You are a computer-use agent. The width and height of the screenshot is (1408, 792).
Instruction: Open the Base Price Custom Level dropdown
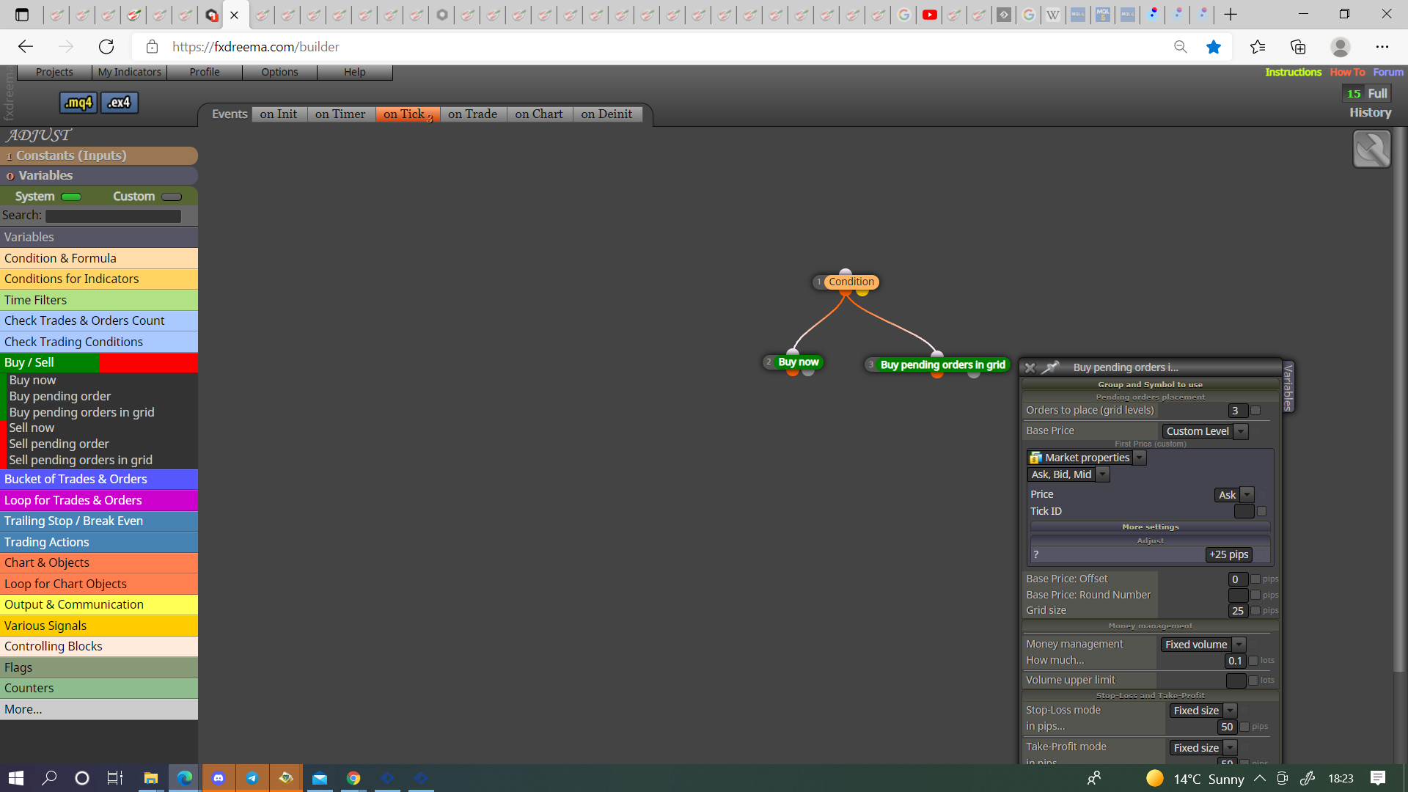pyautogui.click(x=1205, y=431)
